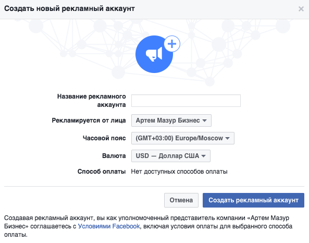
Task: Open the USD — Доллар США dropdown
Action: [171, 156]
